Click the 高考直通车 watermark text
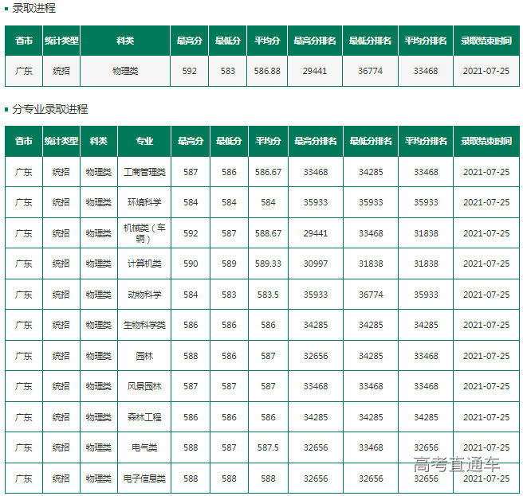Viewport: 523px width, 496px height. click(457, 466)
